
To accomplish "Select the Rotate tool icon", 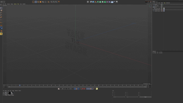I will 38,2.
